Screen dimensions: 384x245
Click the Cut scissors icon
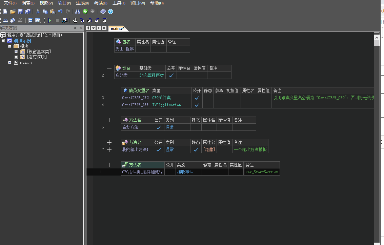(38, 12)
